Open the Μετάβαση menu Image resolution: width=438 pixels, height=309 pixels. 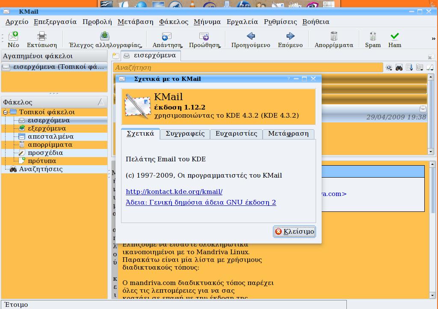(x=135, y=22)
